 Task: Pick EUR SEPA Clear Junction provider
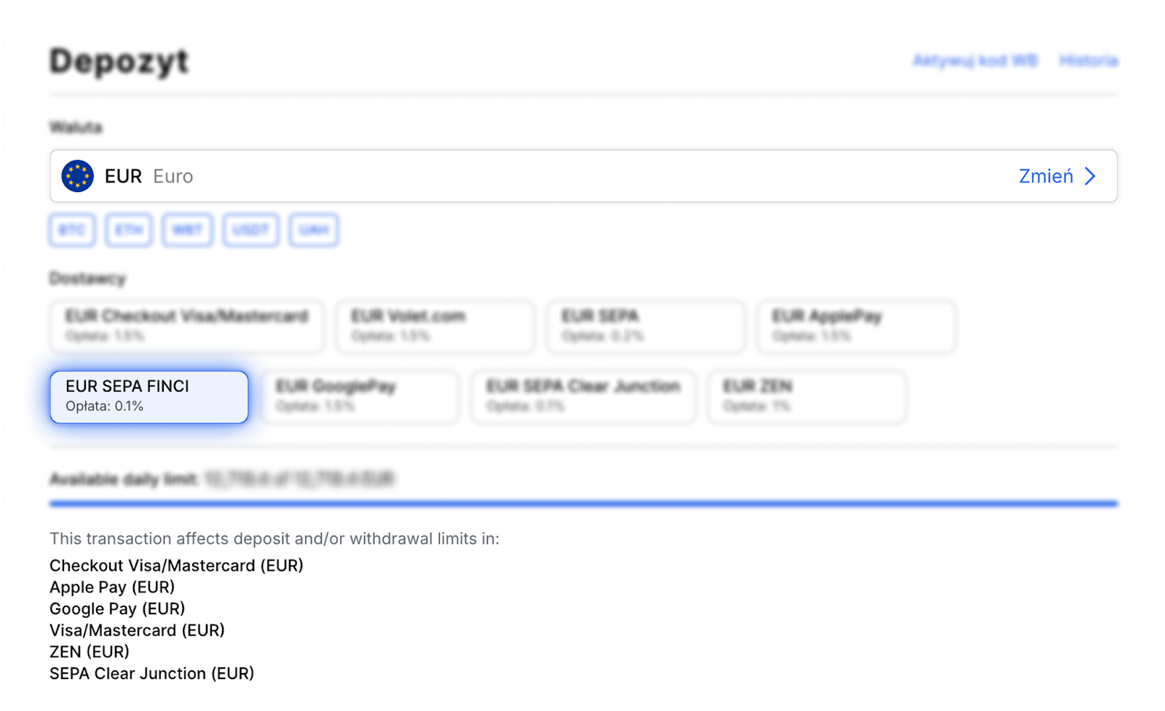[x=583, y=397]
